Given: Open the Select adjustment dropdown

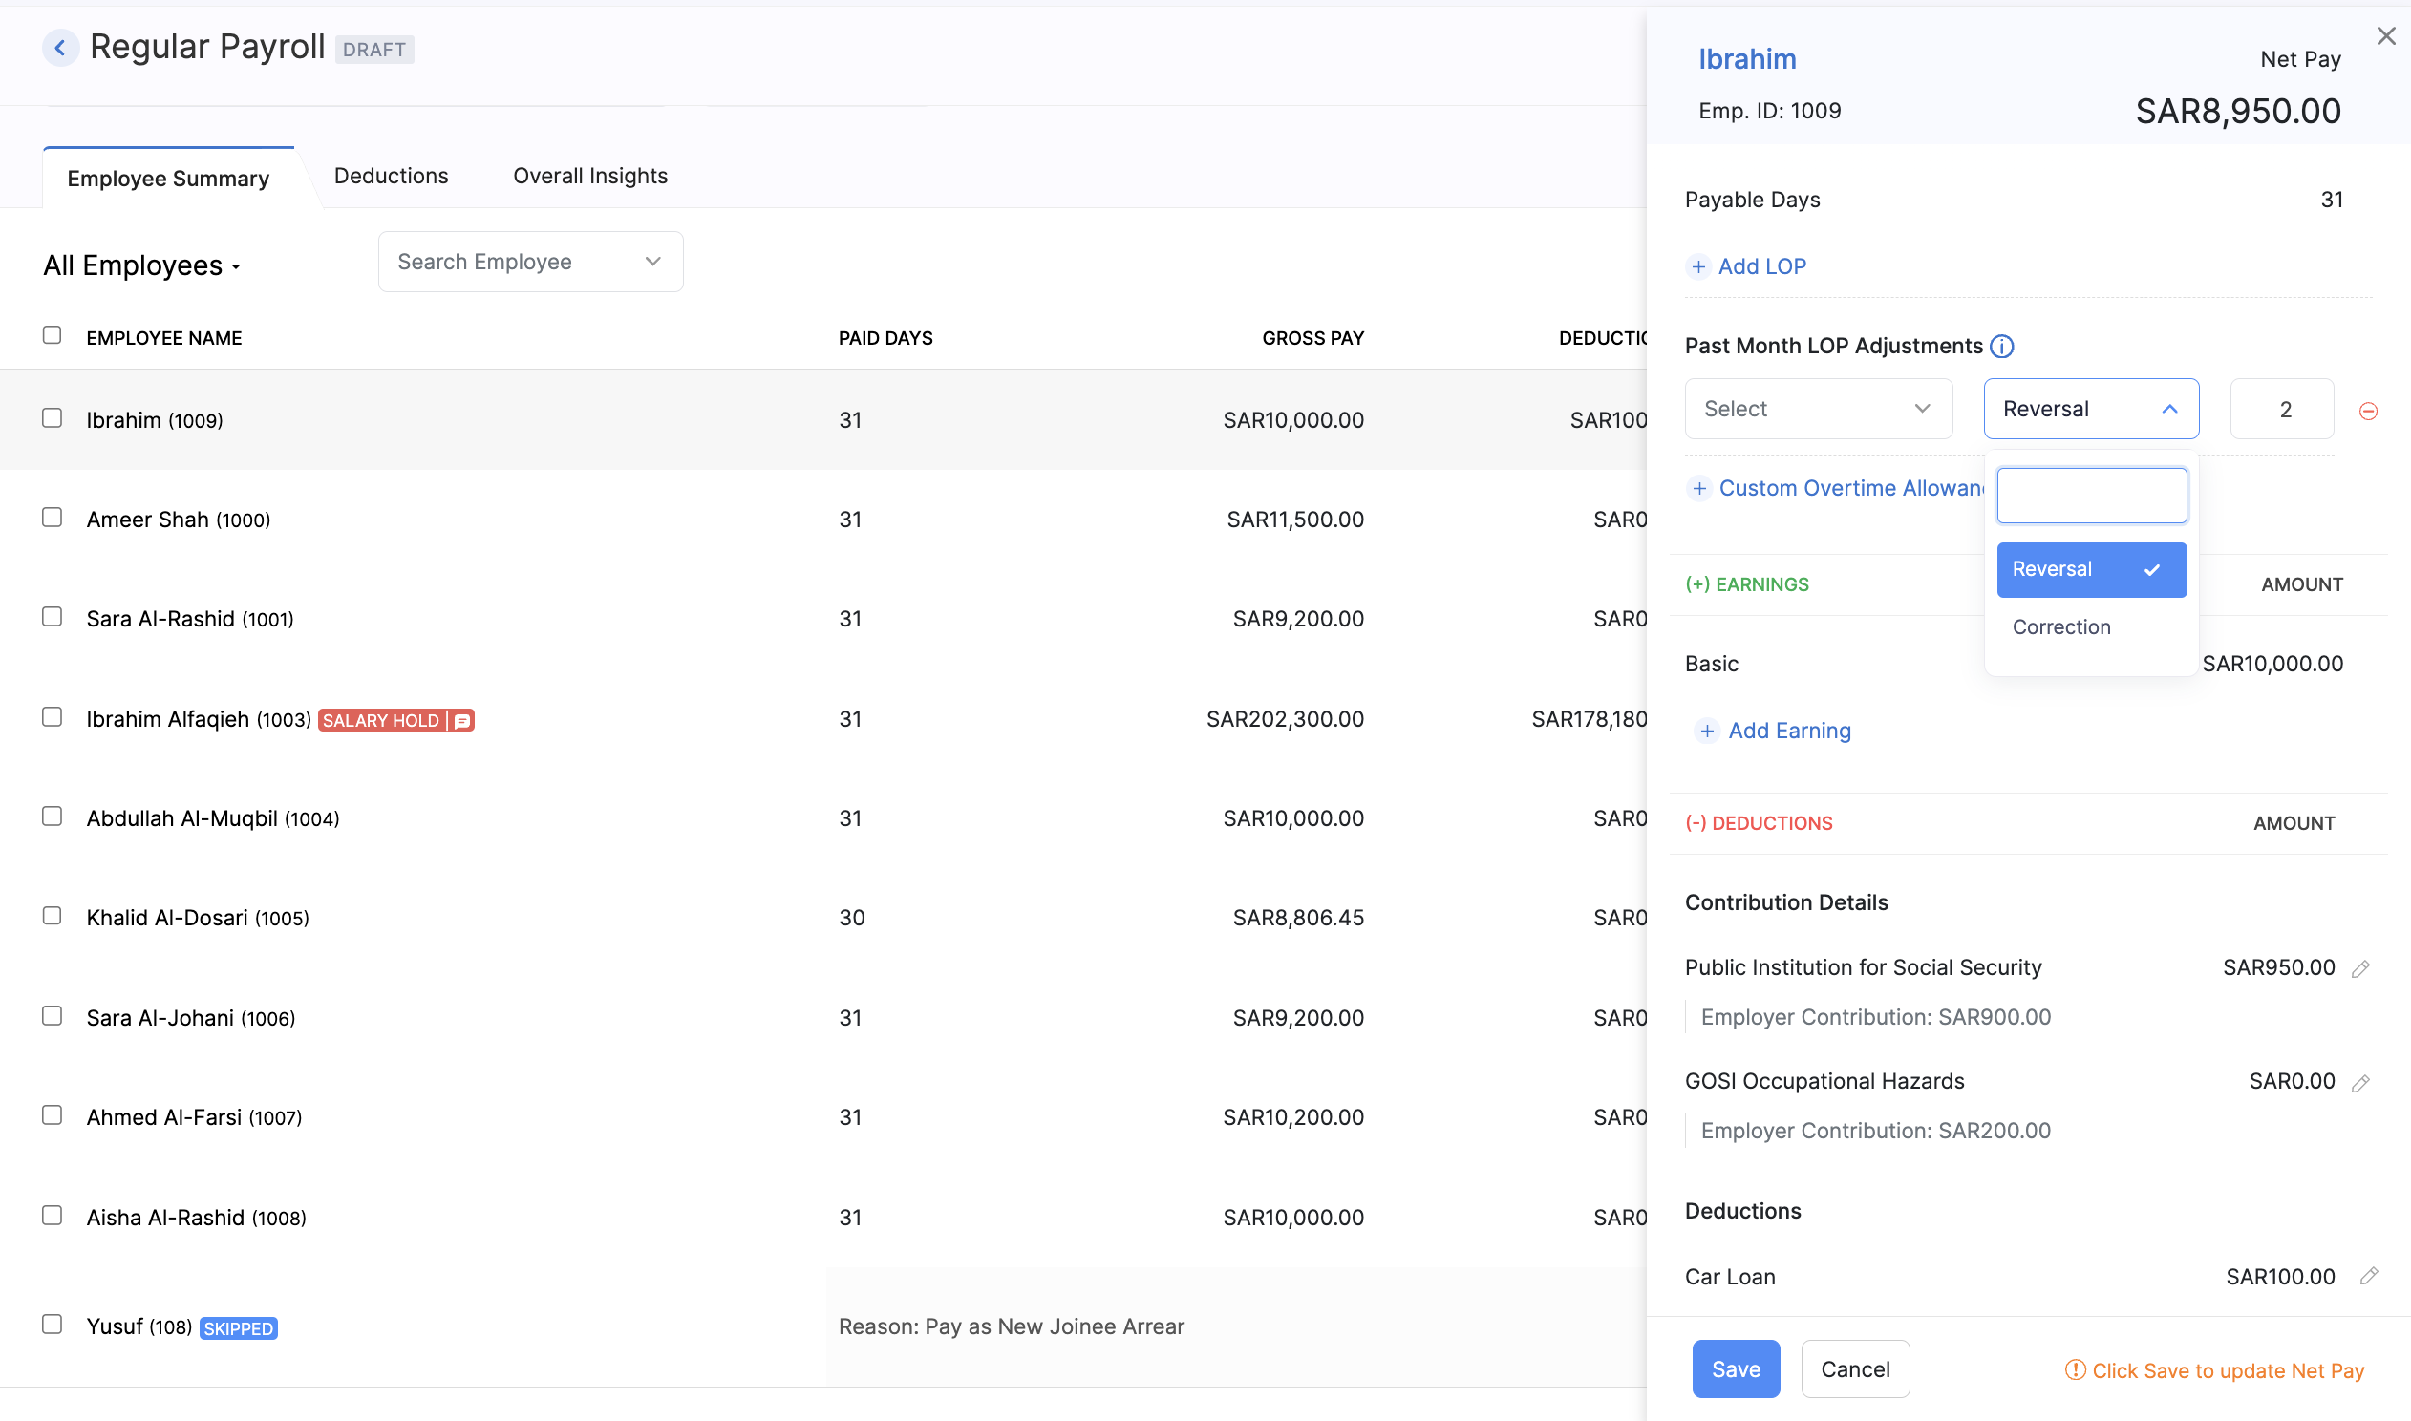Looking at the screenshot, I should (1818, 408).
